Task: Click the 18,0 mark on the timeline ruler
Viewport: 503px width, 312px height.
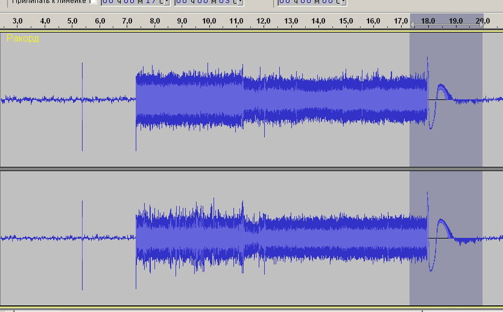Action: 428,21
